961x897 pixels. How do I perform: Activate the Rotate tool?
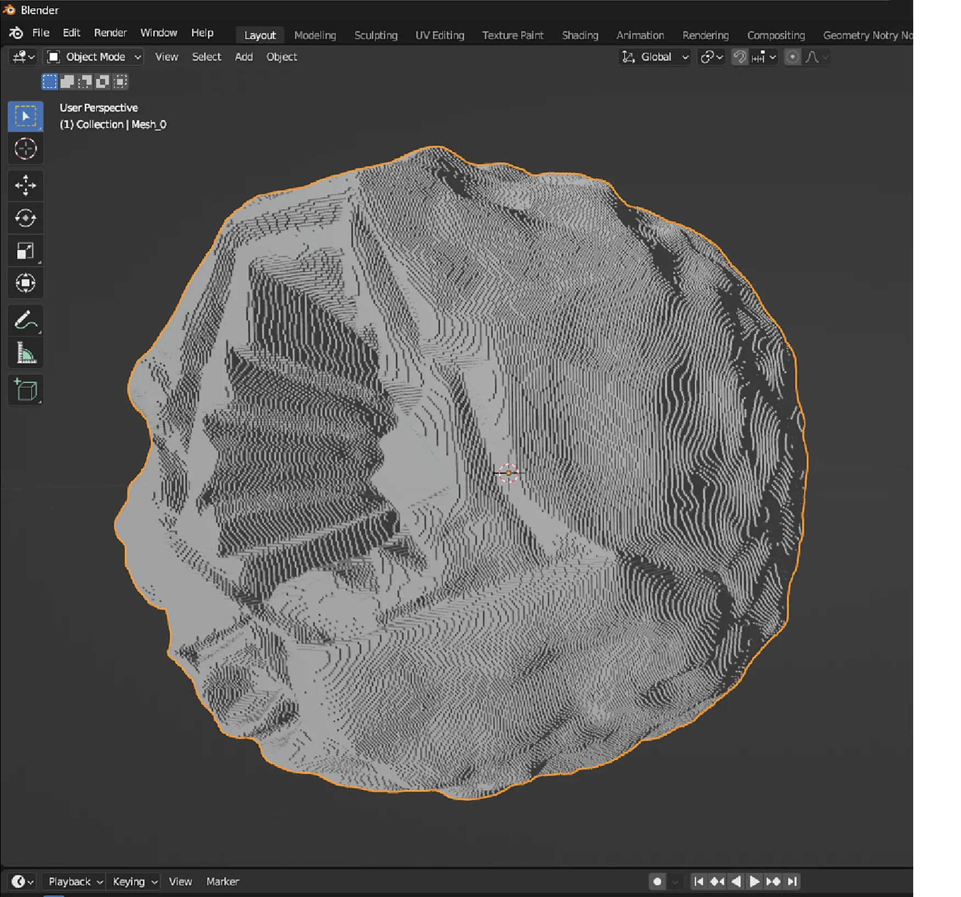(25, 218)
